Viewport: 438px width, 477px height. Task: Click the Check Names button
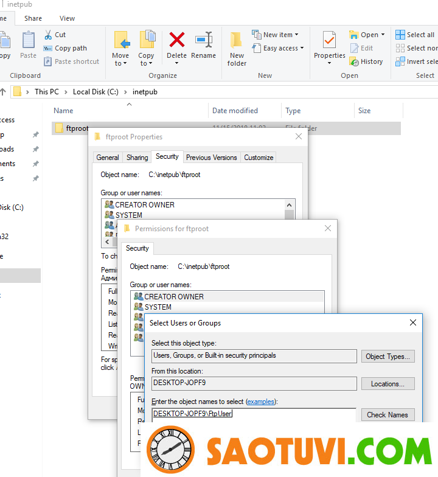coord(388,415)
